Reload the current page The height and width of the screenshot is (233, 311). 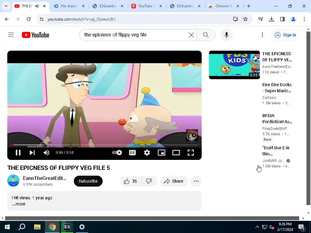point(29,19)
